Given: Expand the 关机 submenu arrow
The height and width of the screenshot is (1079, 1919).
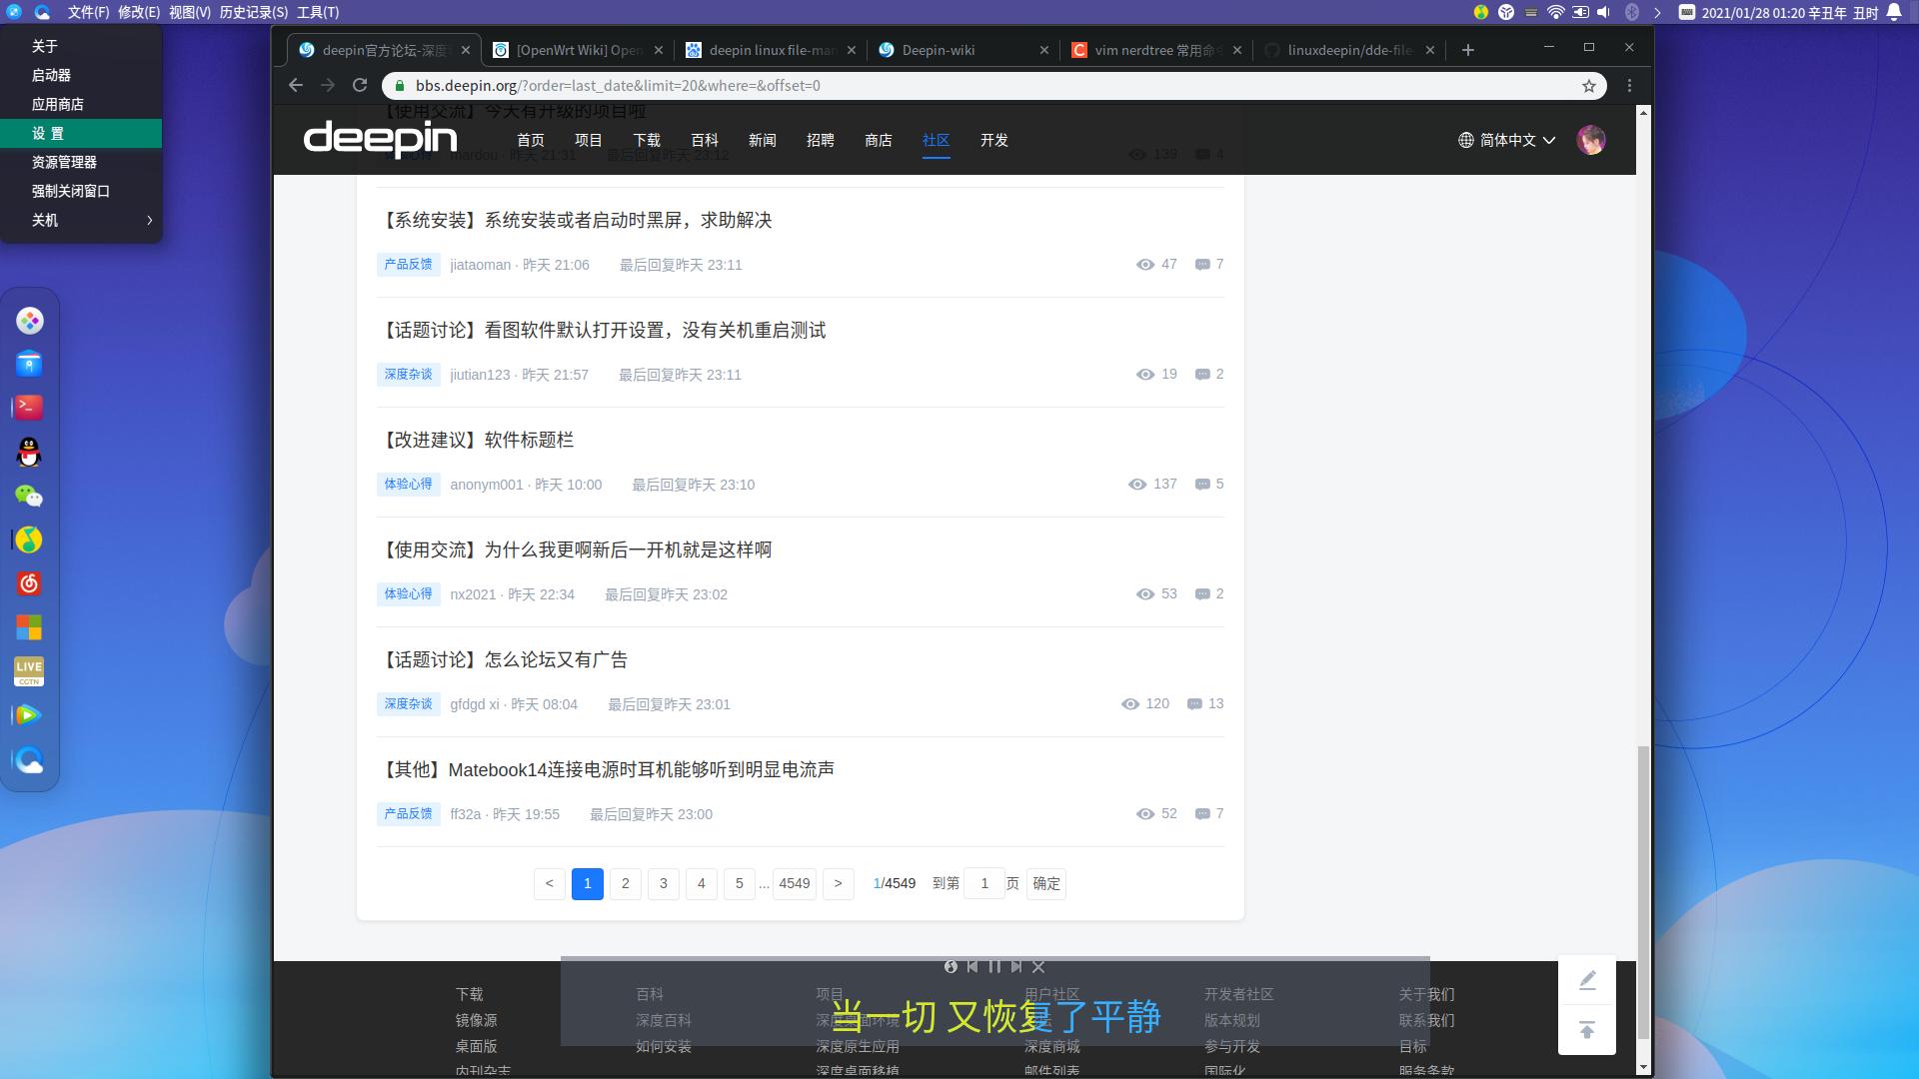Looking at the screenshot, I should point(149,220).
